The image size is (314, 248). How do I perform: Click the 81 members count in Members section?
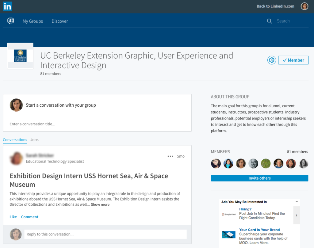click(x=297, y=152)
